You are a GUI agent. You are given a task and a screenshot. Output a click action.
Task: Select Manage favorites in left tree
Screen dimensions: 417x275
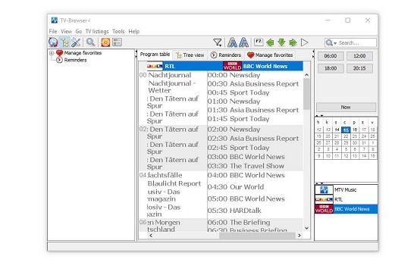pyautogui.click(x=83, y=53)
